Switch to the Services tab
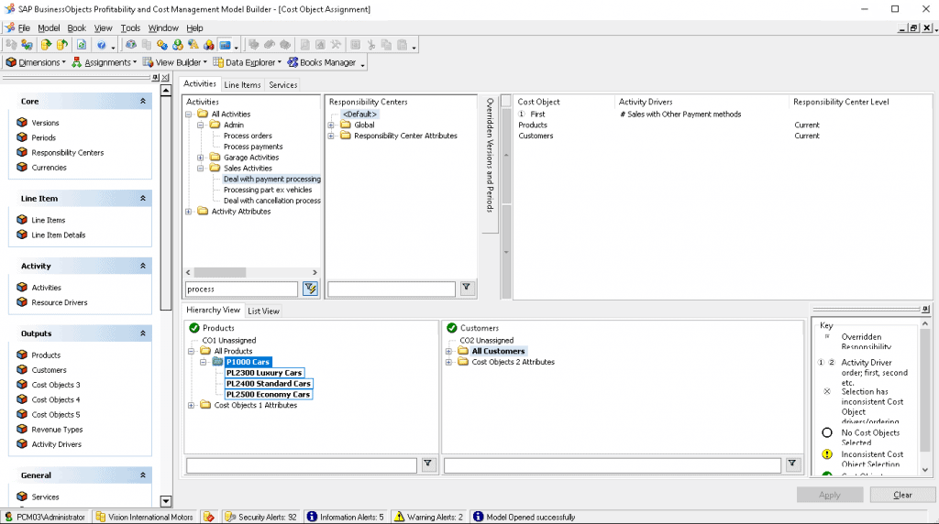 coord(282,85)
